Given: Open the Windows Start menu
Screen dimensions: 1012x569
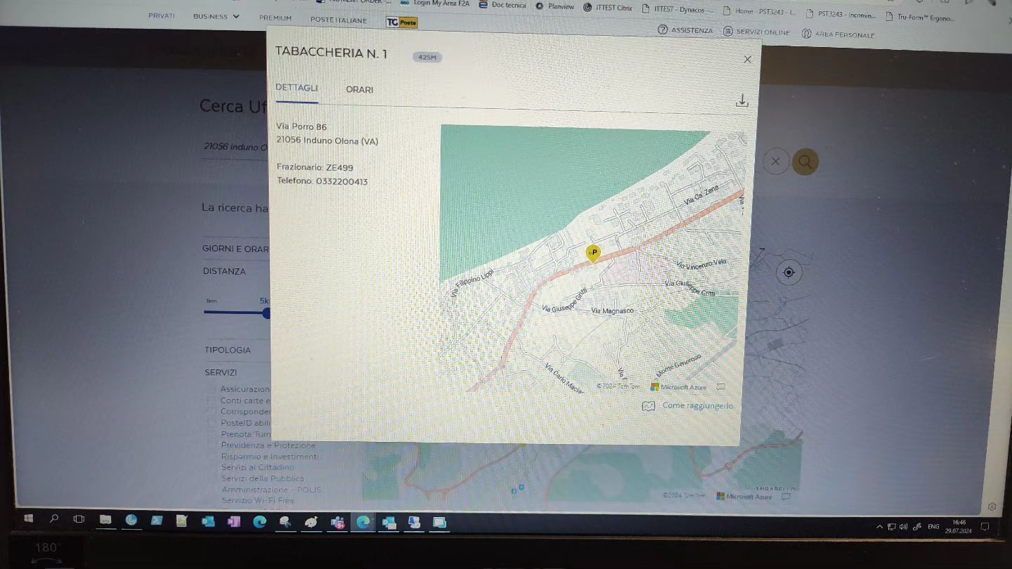Looking at the screenshot, I should point(29,518).
